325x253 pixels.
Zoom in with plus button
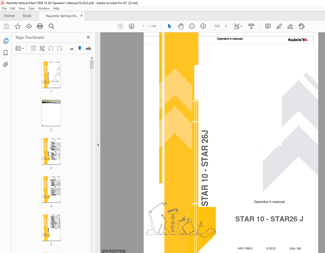203,26
